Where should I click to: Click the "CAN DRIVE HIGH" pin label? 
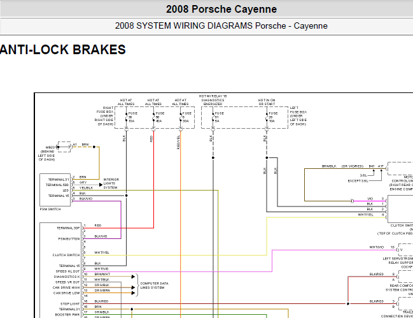click(66, 287)
